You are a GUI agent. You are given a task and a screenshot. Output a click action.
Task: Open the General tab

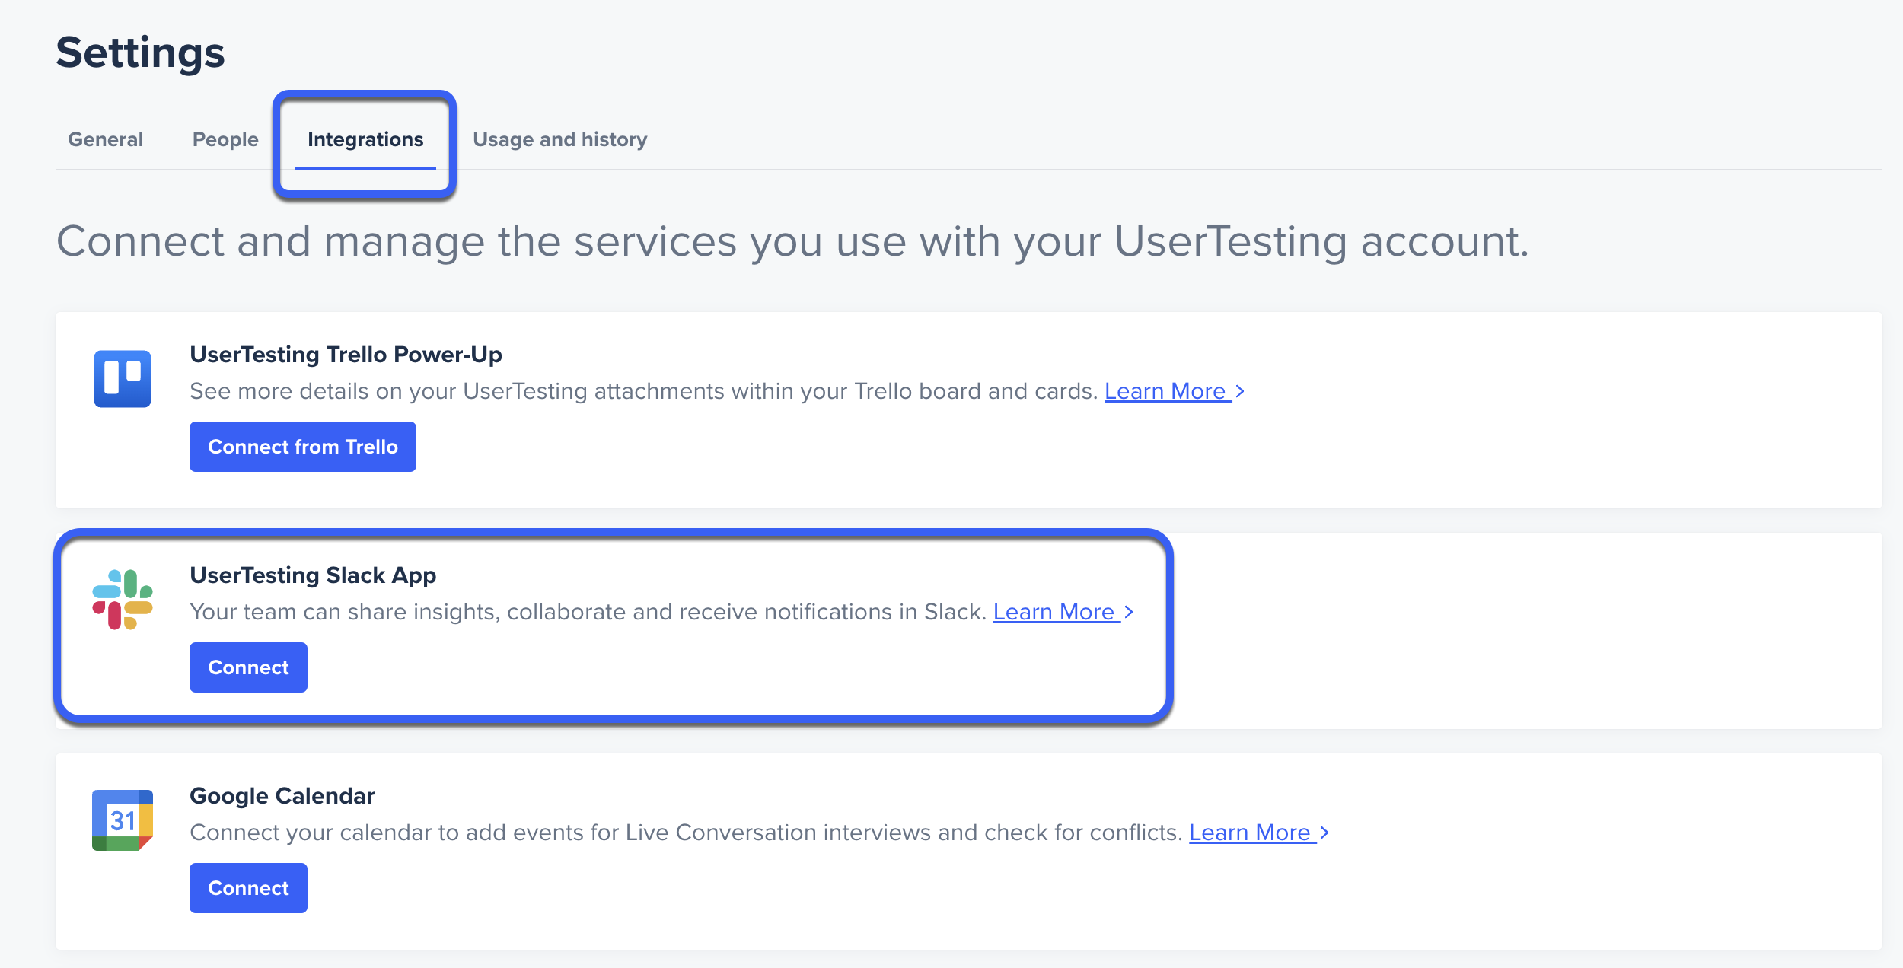pyautogui.click(x=105, y=139)
